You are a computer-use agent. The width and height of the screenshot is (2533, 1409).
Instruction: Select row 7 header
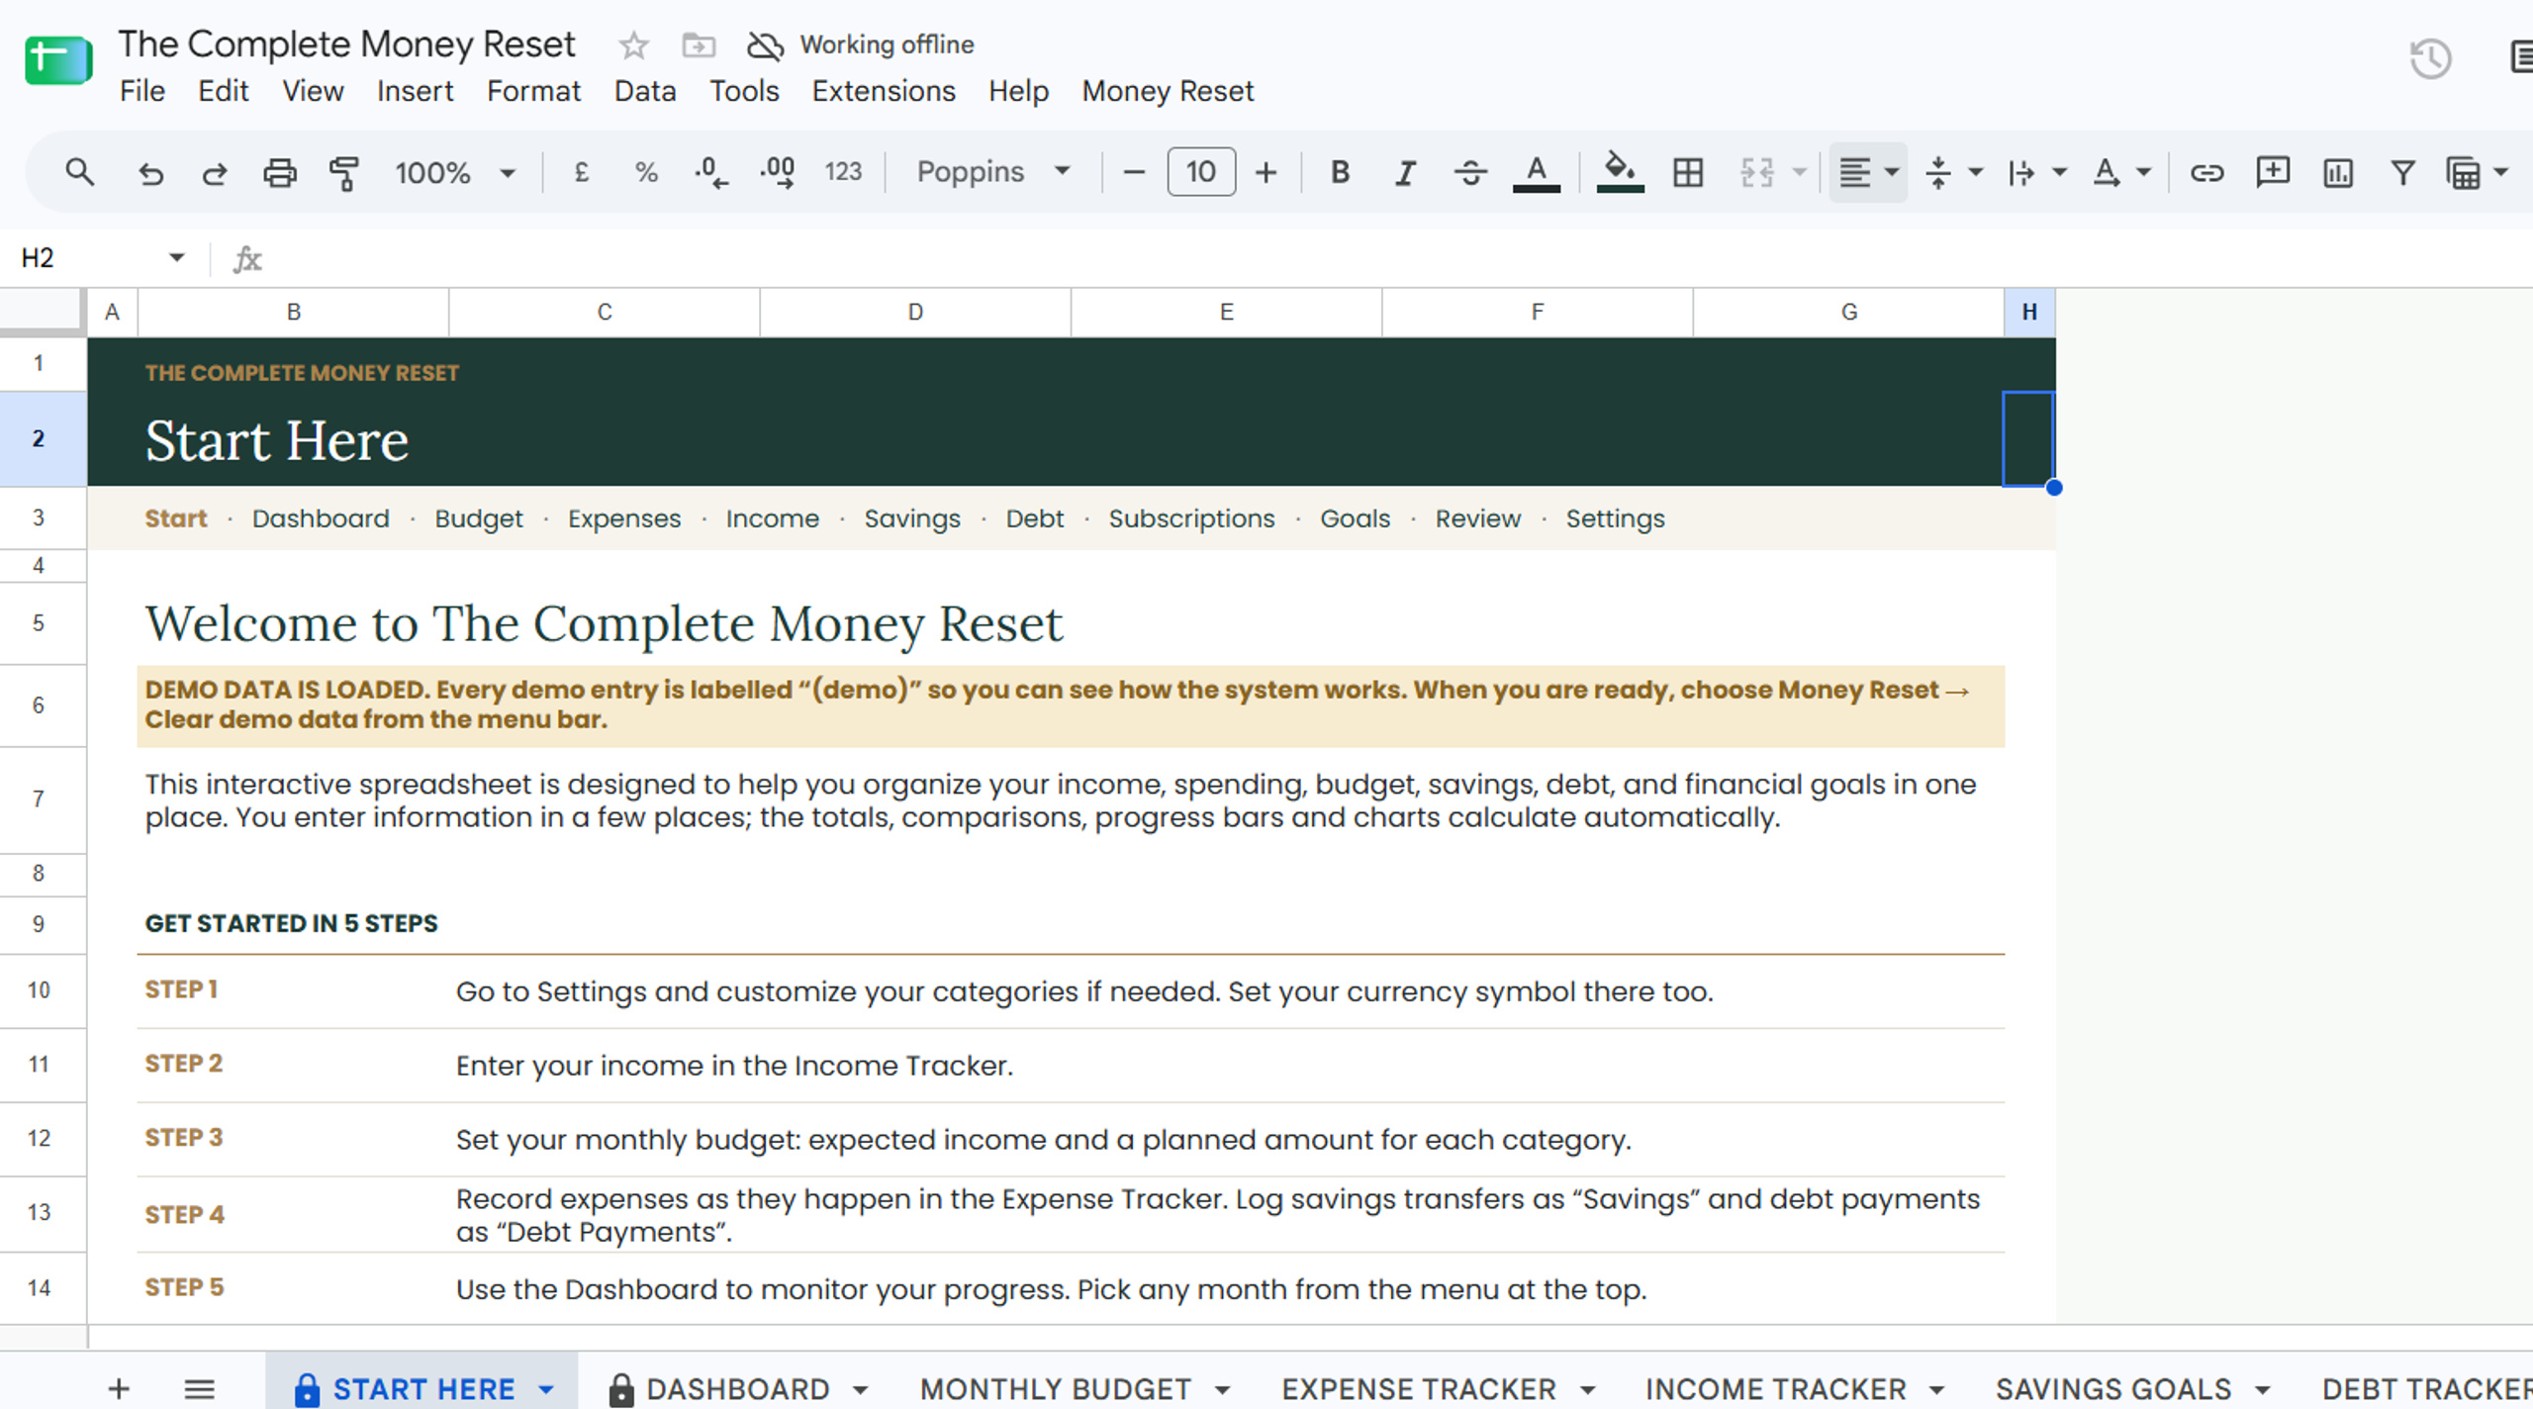(x=39, y=799)
